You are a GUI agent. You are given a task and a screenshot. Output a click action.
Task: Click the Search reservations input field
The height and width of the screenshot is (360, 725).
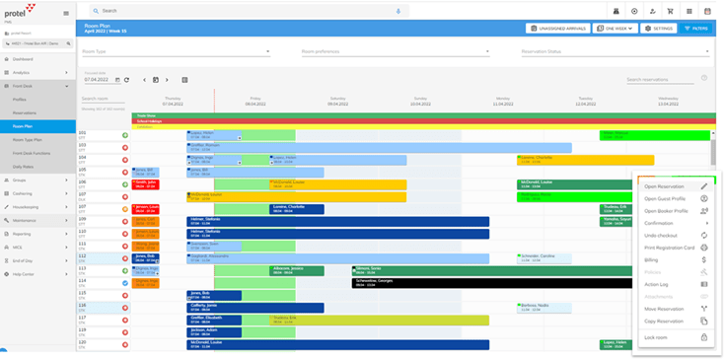(660, 80)
